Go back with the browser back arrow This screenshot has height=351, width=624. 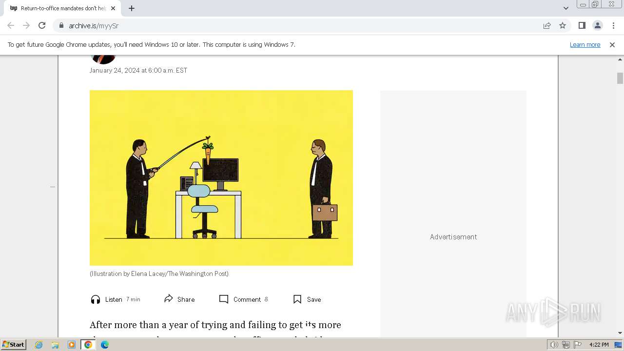(x=11, y=25)
